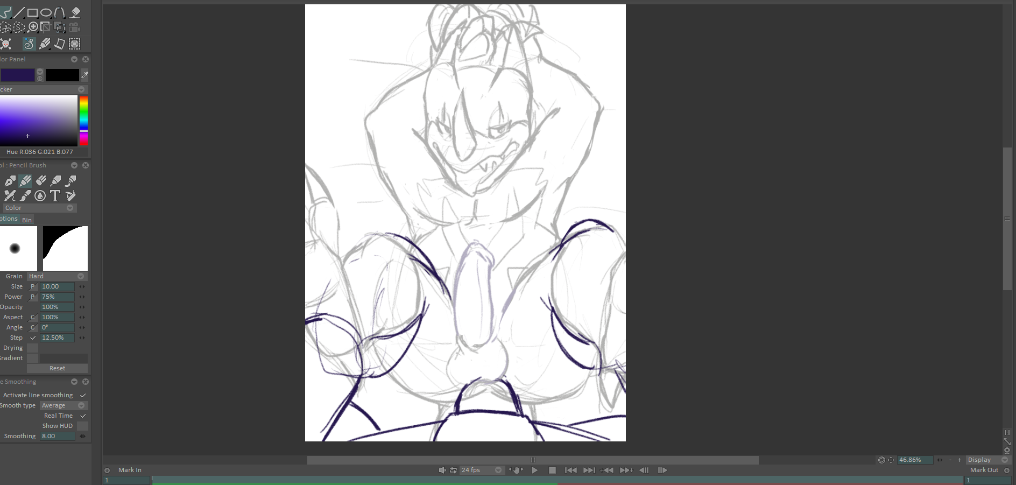Pick the Transform tool
The height and width of the screenshot is (485, 1016).
pyautogui.click(x=60, y=27)
